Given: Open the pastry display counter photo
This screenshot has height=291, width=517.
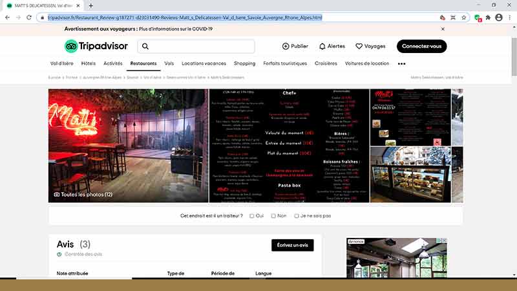Looking at the screenshot, I should (410, 175).
